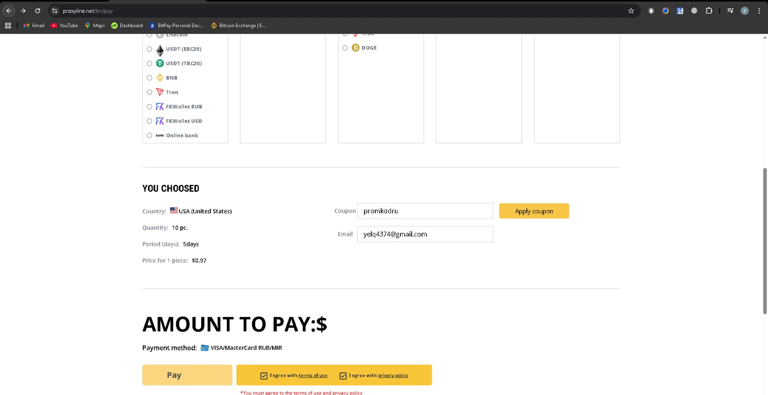This screenshot has width=768, height=395.
Task: Bookmark this page with the star icon
Action: pos(631,11)
